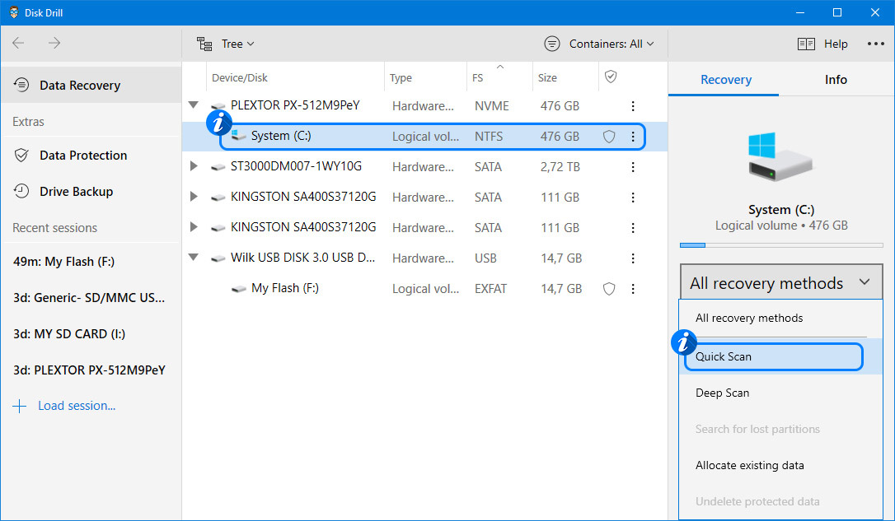Open the Data Recovery section
This screenshot has height=521, width=895.
(80, 85)
